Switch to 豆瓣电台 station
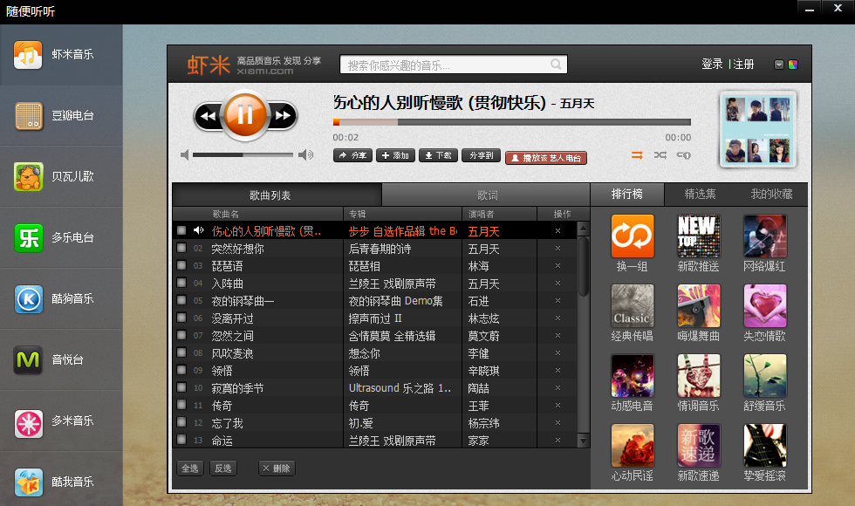The image size is (855, 506). click(61, 115)
